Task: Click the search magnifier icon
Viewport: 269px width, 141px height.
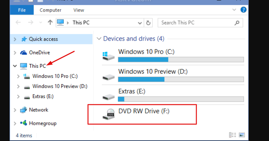Action: [x=237, y=23]
